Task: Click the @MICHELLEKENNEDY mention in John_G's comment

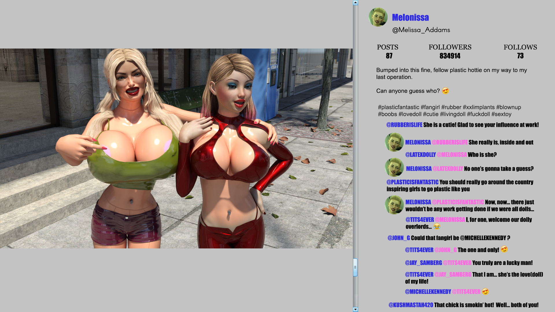Action: (x=483, y=238)
